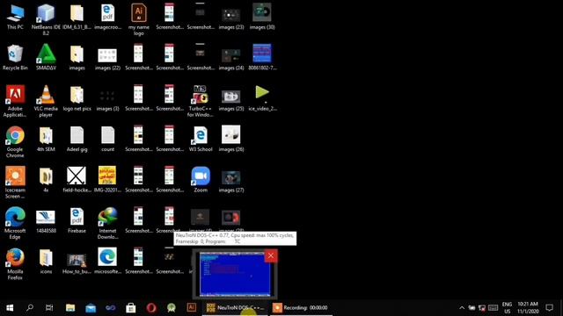Switch to NeuTroN DOS-C++ taskbar button
This screenshot has width=563, height=316.
[235, 308]
